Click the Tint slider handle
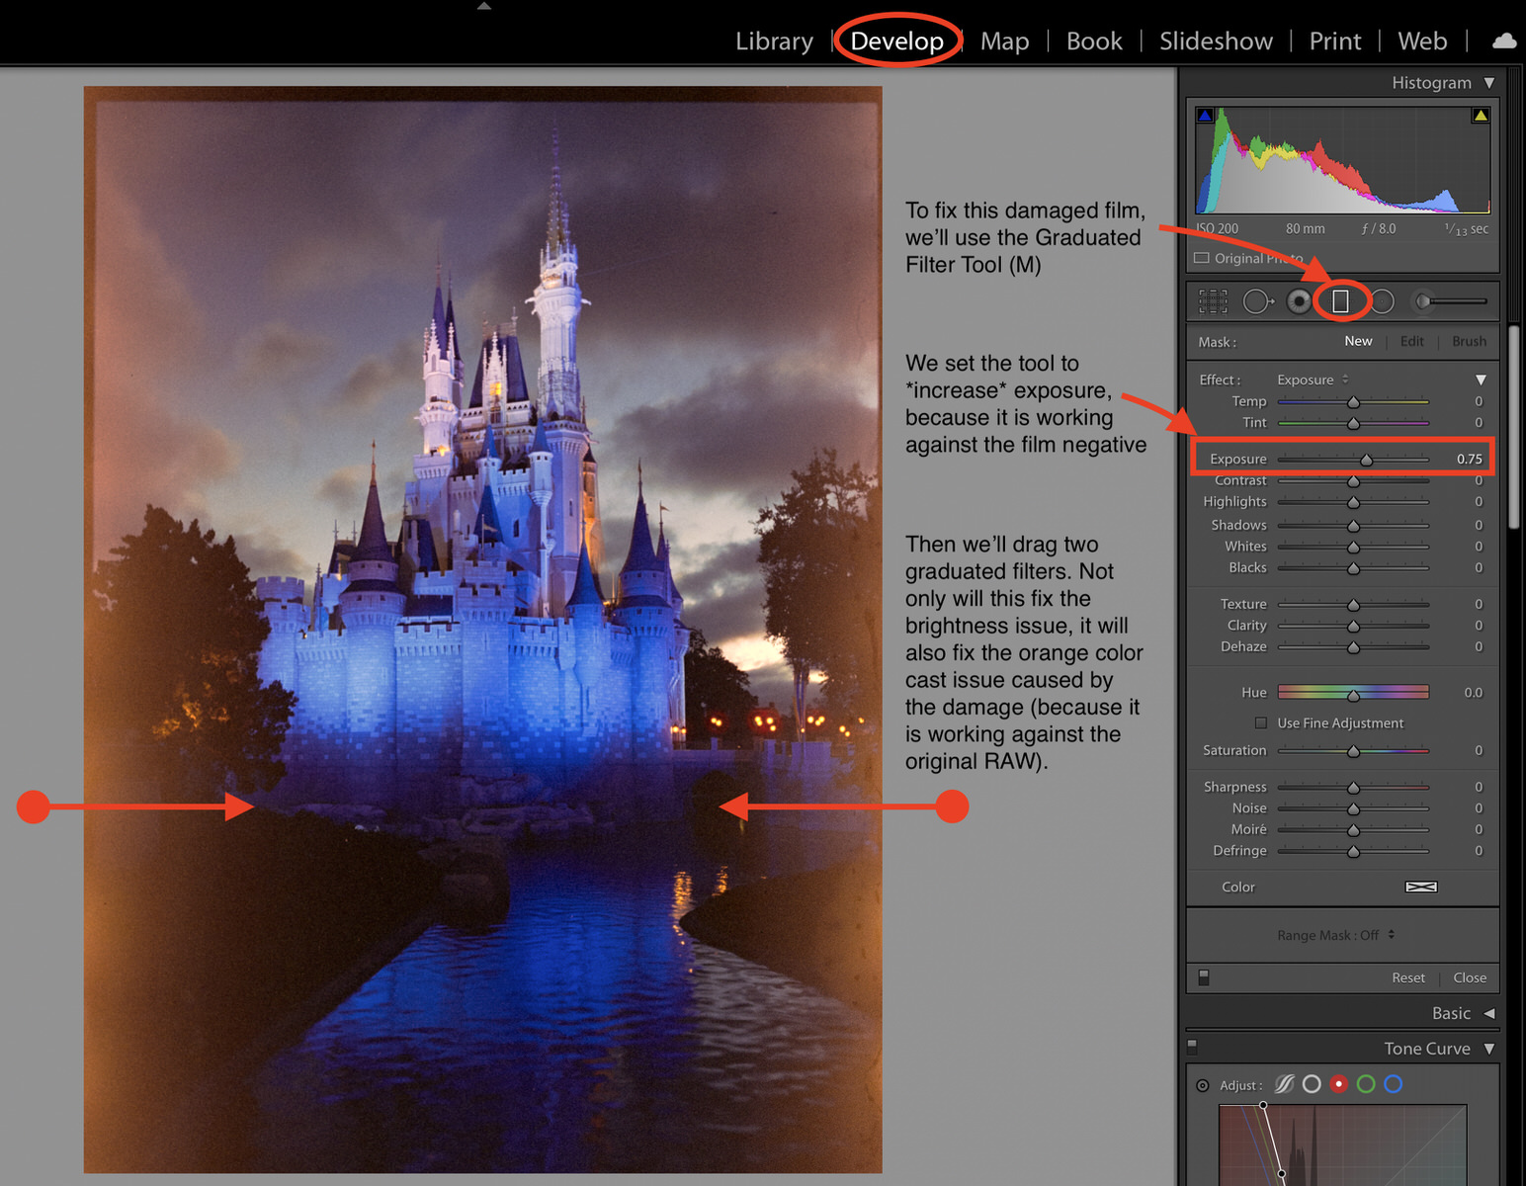Viewport: 1526px width, 1186px height. (1353, 423)
